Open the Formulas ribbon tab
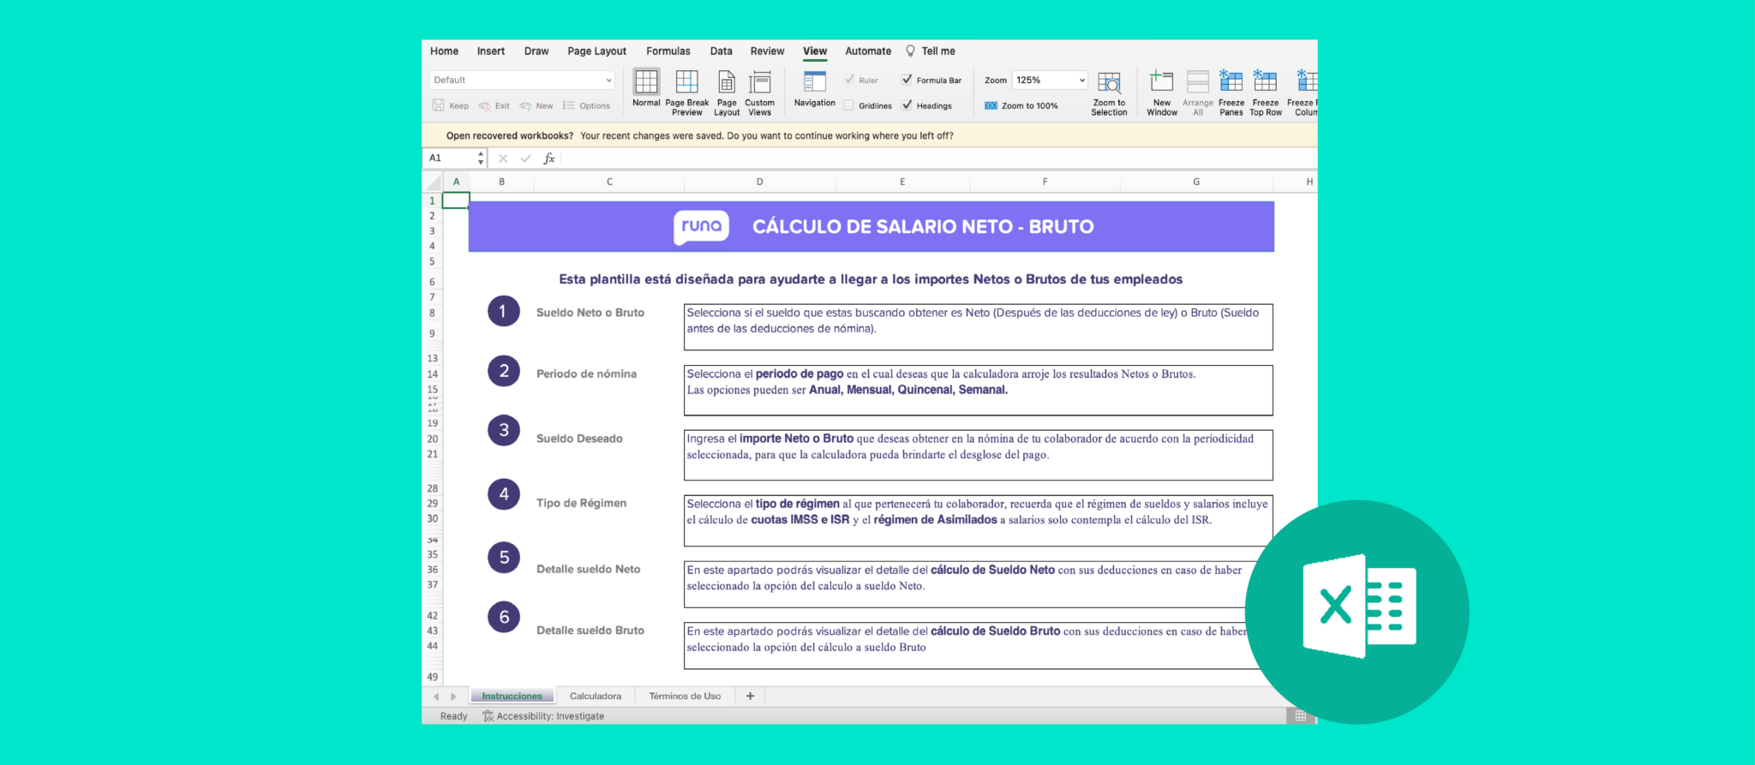Image resolution: width=1755 pixels, height=765 pixels. pyautogui.click(x=668, y=51)
